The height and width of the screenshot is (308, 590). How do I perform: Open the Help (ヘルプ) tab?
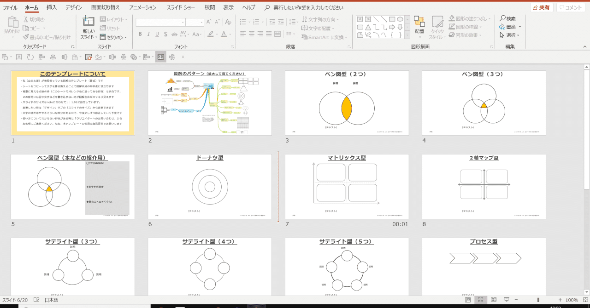(248, 7)
